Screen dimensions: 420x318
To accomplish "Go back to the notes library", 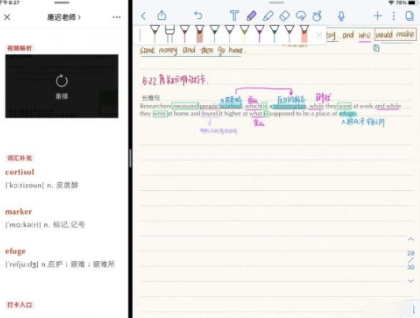I will pyautogui.click(x=143, y=16).
